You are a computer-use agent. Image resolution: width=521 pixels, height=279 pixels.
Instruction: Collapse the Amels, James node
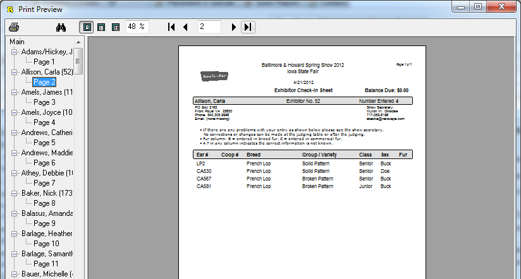point(15,93)
